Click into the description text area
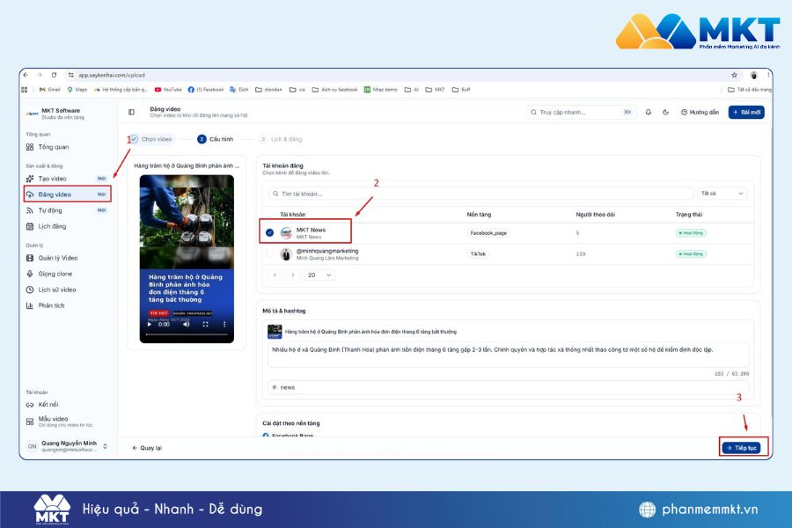Viewport: 792px width, 528px height. click(508, 354)
